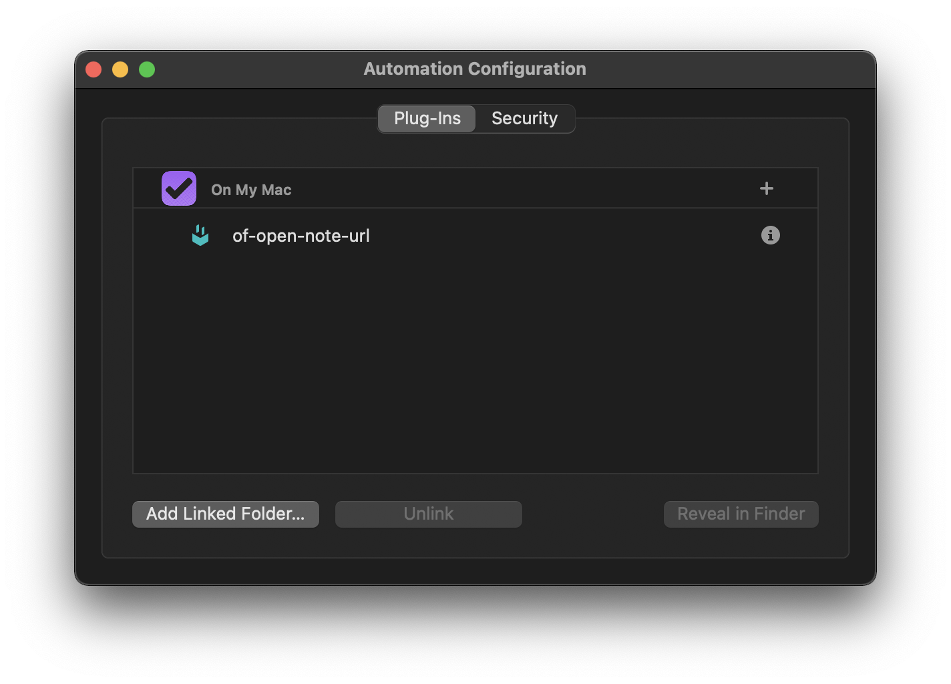Close the Automation Configuration window
Screen dimensions: 951x684
pos(93,69)
